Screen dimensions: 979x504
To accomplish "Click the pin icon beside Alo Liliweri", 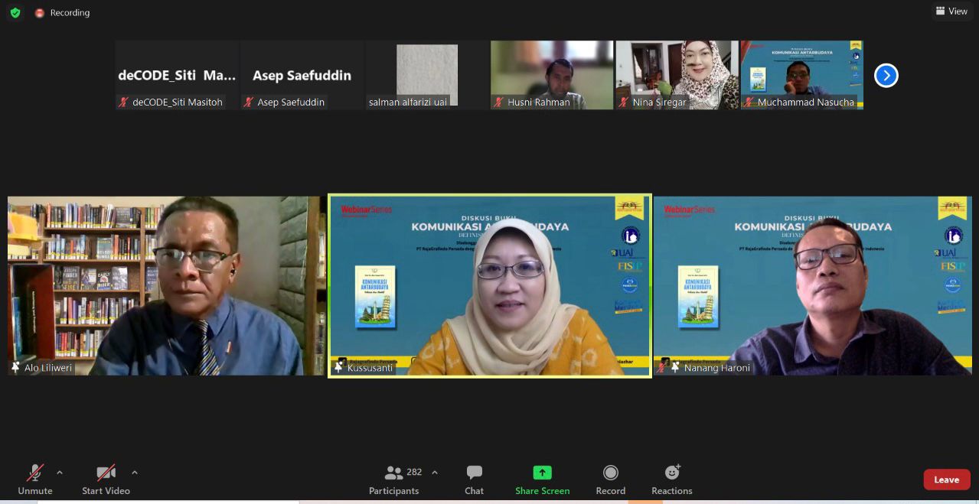I will [x=15, y=368].
